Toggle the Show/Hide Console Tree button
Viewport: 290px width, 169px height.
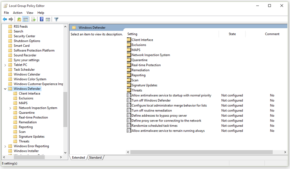[25, 19]
